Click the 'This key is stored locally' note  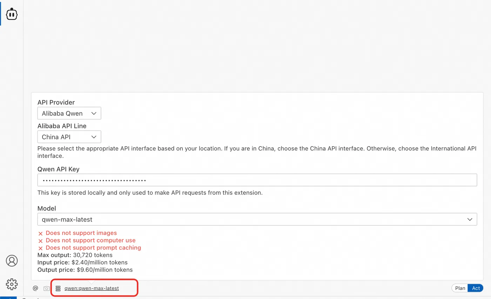150,192
